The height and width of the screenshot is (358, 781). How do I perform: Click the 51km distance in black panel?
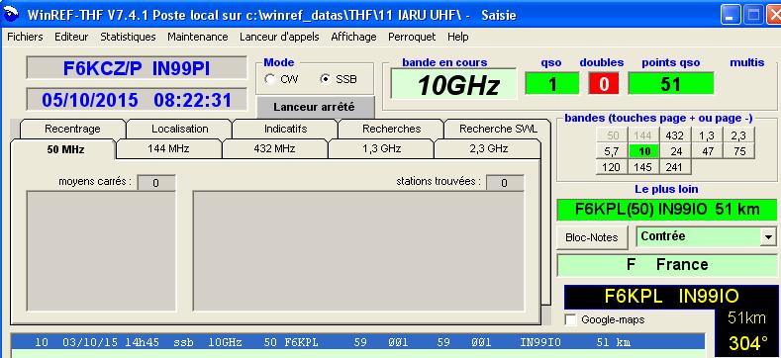(x=748, y=317)
